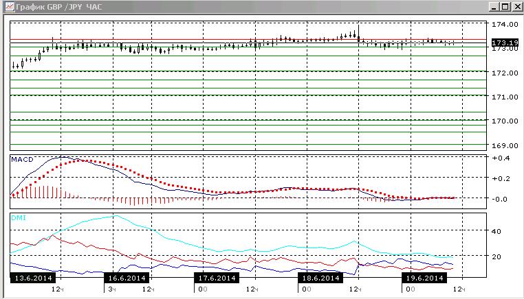Select the DMI indicator label
Image resolution: width=524 pixels, height=299 pixels.
click(19, 218)
